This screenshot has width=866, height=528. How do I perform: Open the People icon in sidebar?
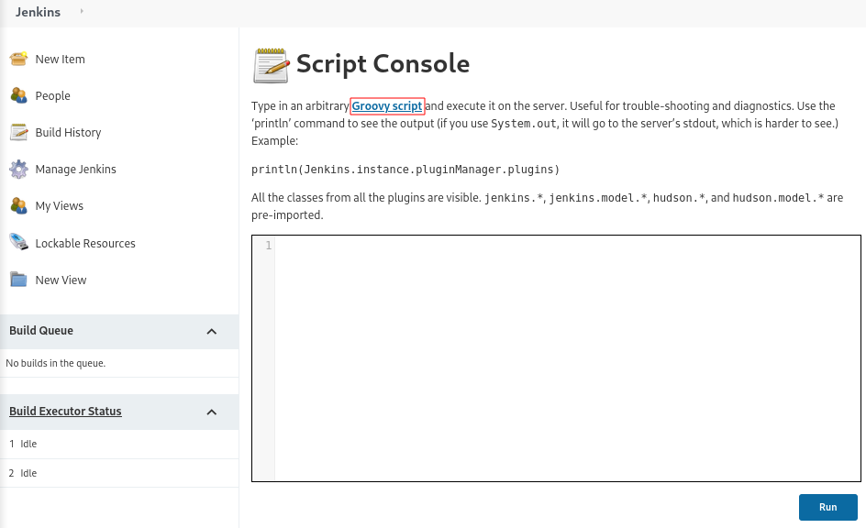point(18,95)
